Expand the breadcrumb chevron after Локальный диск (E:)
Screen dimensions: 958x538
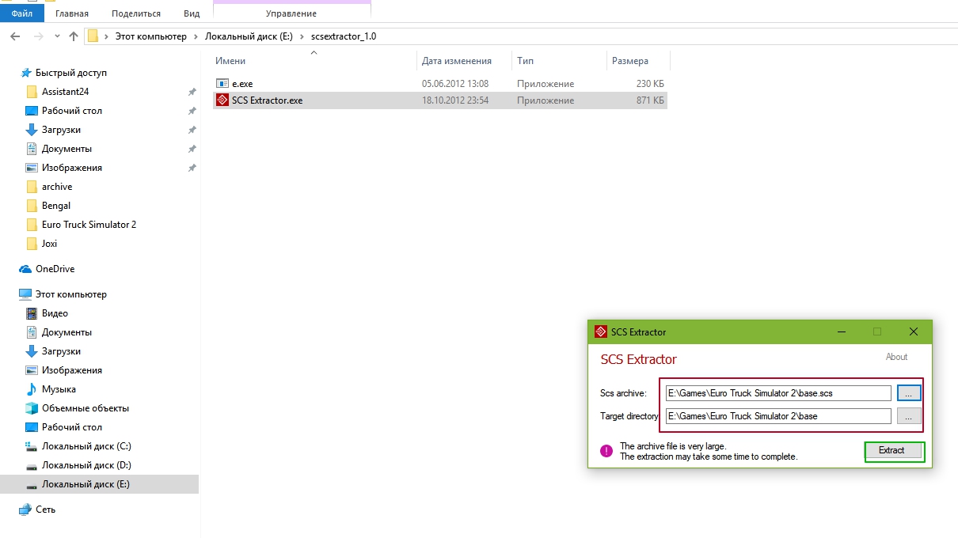coord(302,36)
